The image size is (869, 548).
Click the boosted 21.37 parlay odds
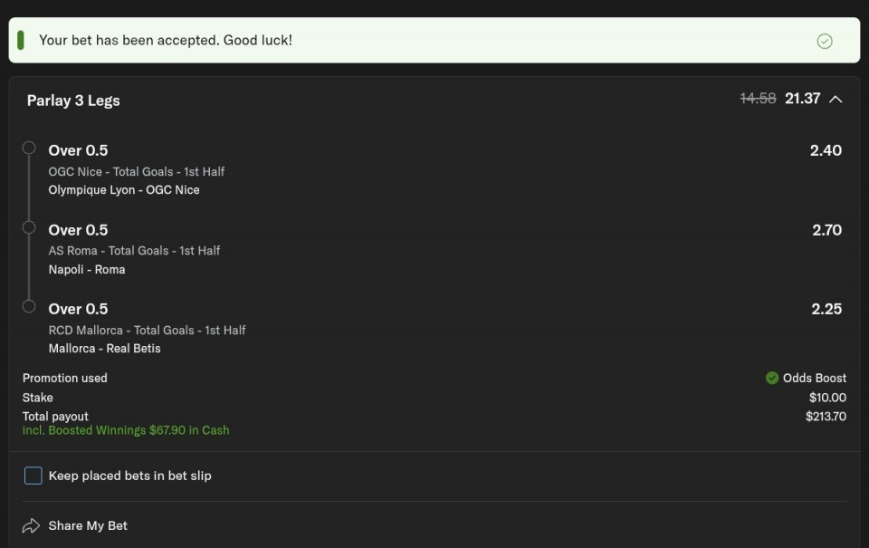[802, 99]
